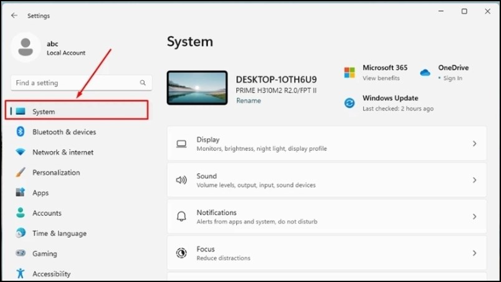The image size is (501, 282).
Task: Click the Windows Update refresh icon
Action: 349,103
